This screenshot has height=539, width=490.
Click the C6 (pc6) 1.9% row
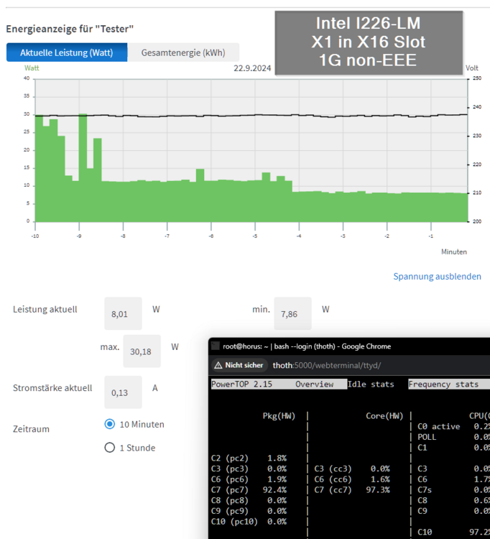click(x=249, y=479)
